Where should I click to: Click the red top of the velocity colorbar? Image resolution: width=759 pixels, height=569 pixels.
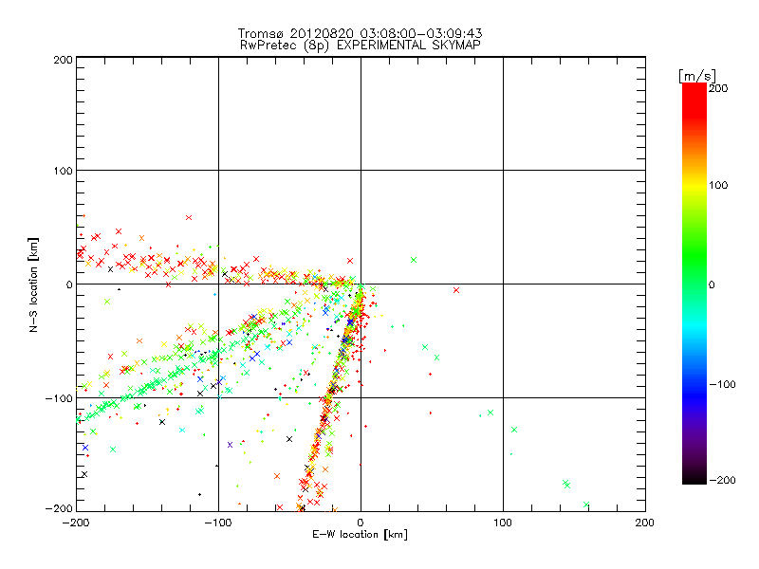694,95
